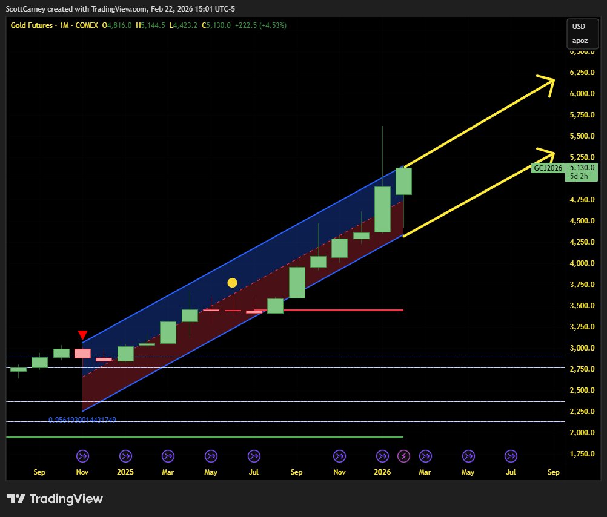Click the March 2026 rollover marker icon

425,456
